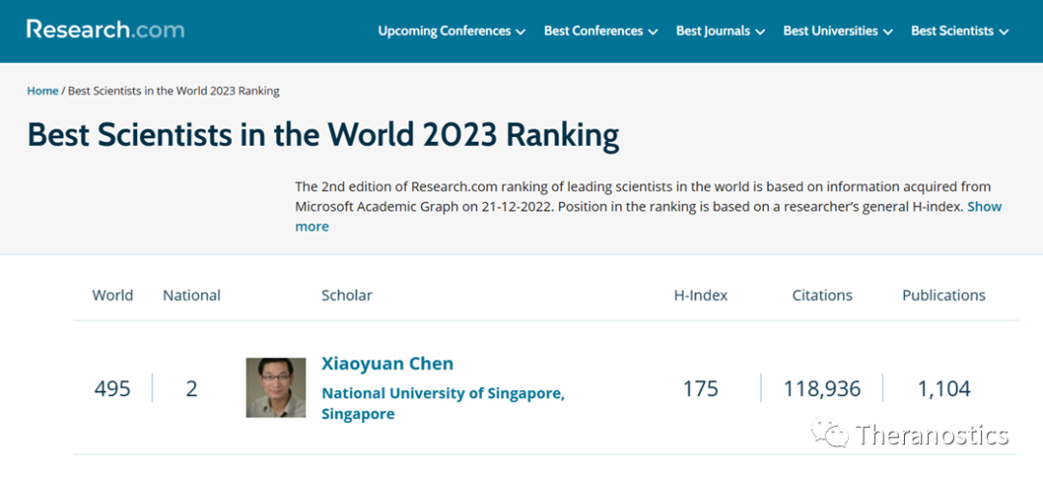
Task: Click the Citations column header
Action: (x=822, y=295)
